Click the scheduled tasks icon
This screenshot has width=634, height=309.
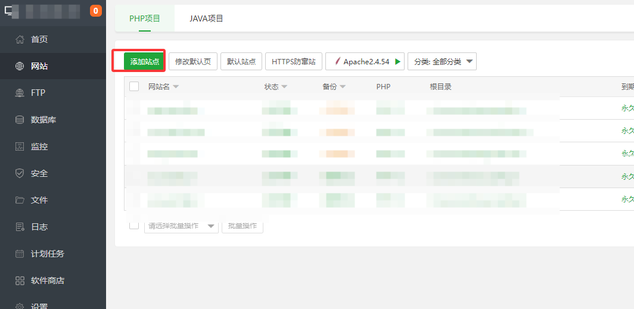pyautogui.click(x=20, y=254)
